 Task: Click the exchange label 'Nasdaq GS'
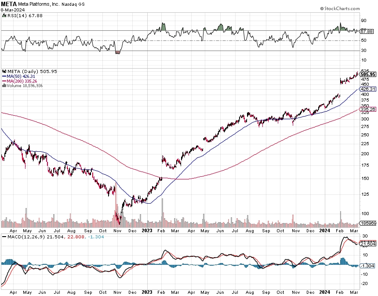click(x=73, y=4)
